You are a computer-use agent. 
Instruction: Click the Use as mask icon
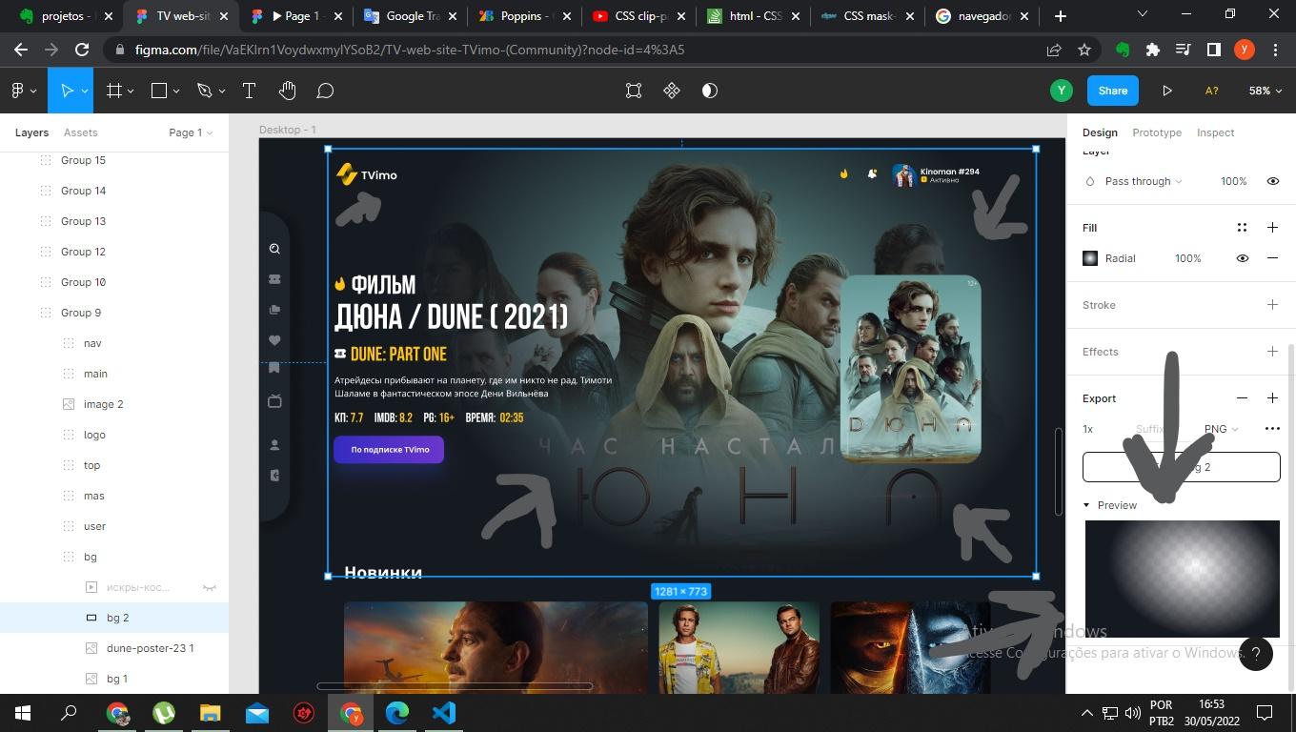tap(710, 91)
